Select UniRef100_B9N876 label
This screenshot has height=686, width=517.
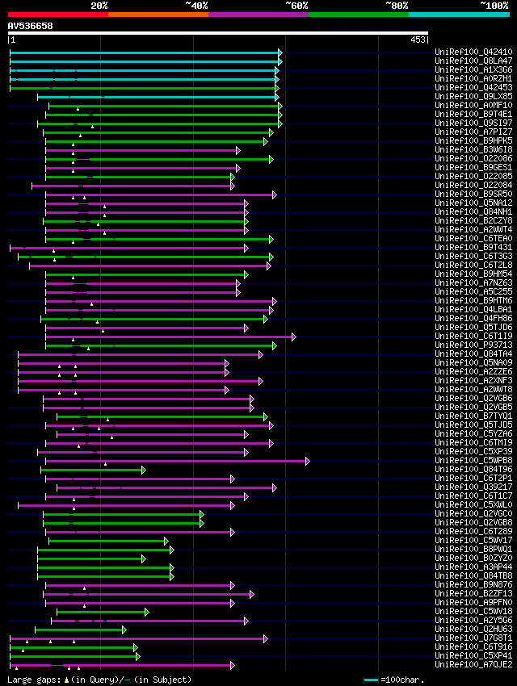(x=473, y=584)
